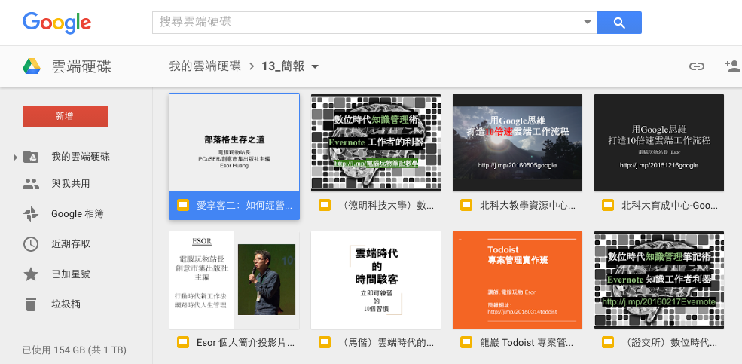Click Slides icon beside (證交所)數位時代
This screenshot has width=742, height=364.
pyautogui.click(x=608, y=342)
